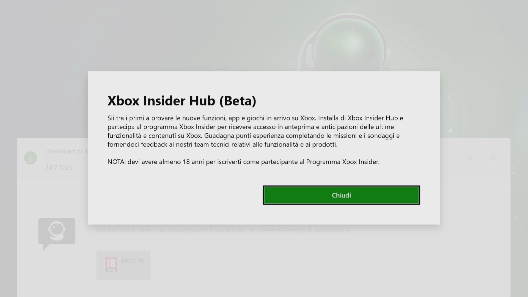The width and height of the screenshot is (528, 297).
Task: Click the green Chiudi button
Action: [x=341, y=195]
